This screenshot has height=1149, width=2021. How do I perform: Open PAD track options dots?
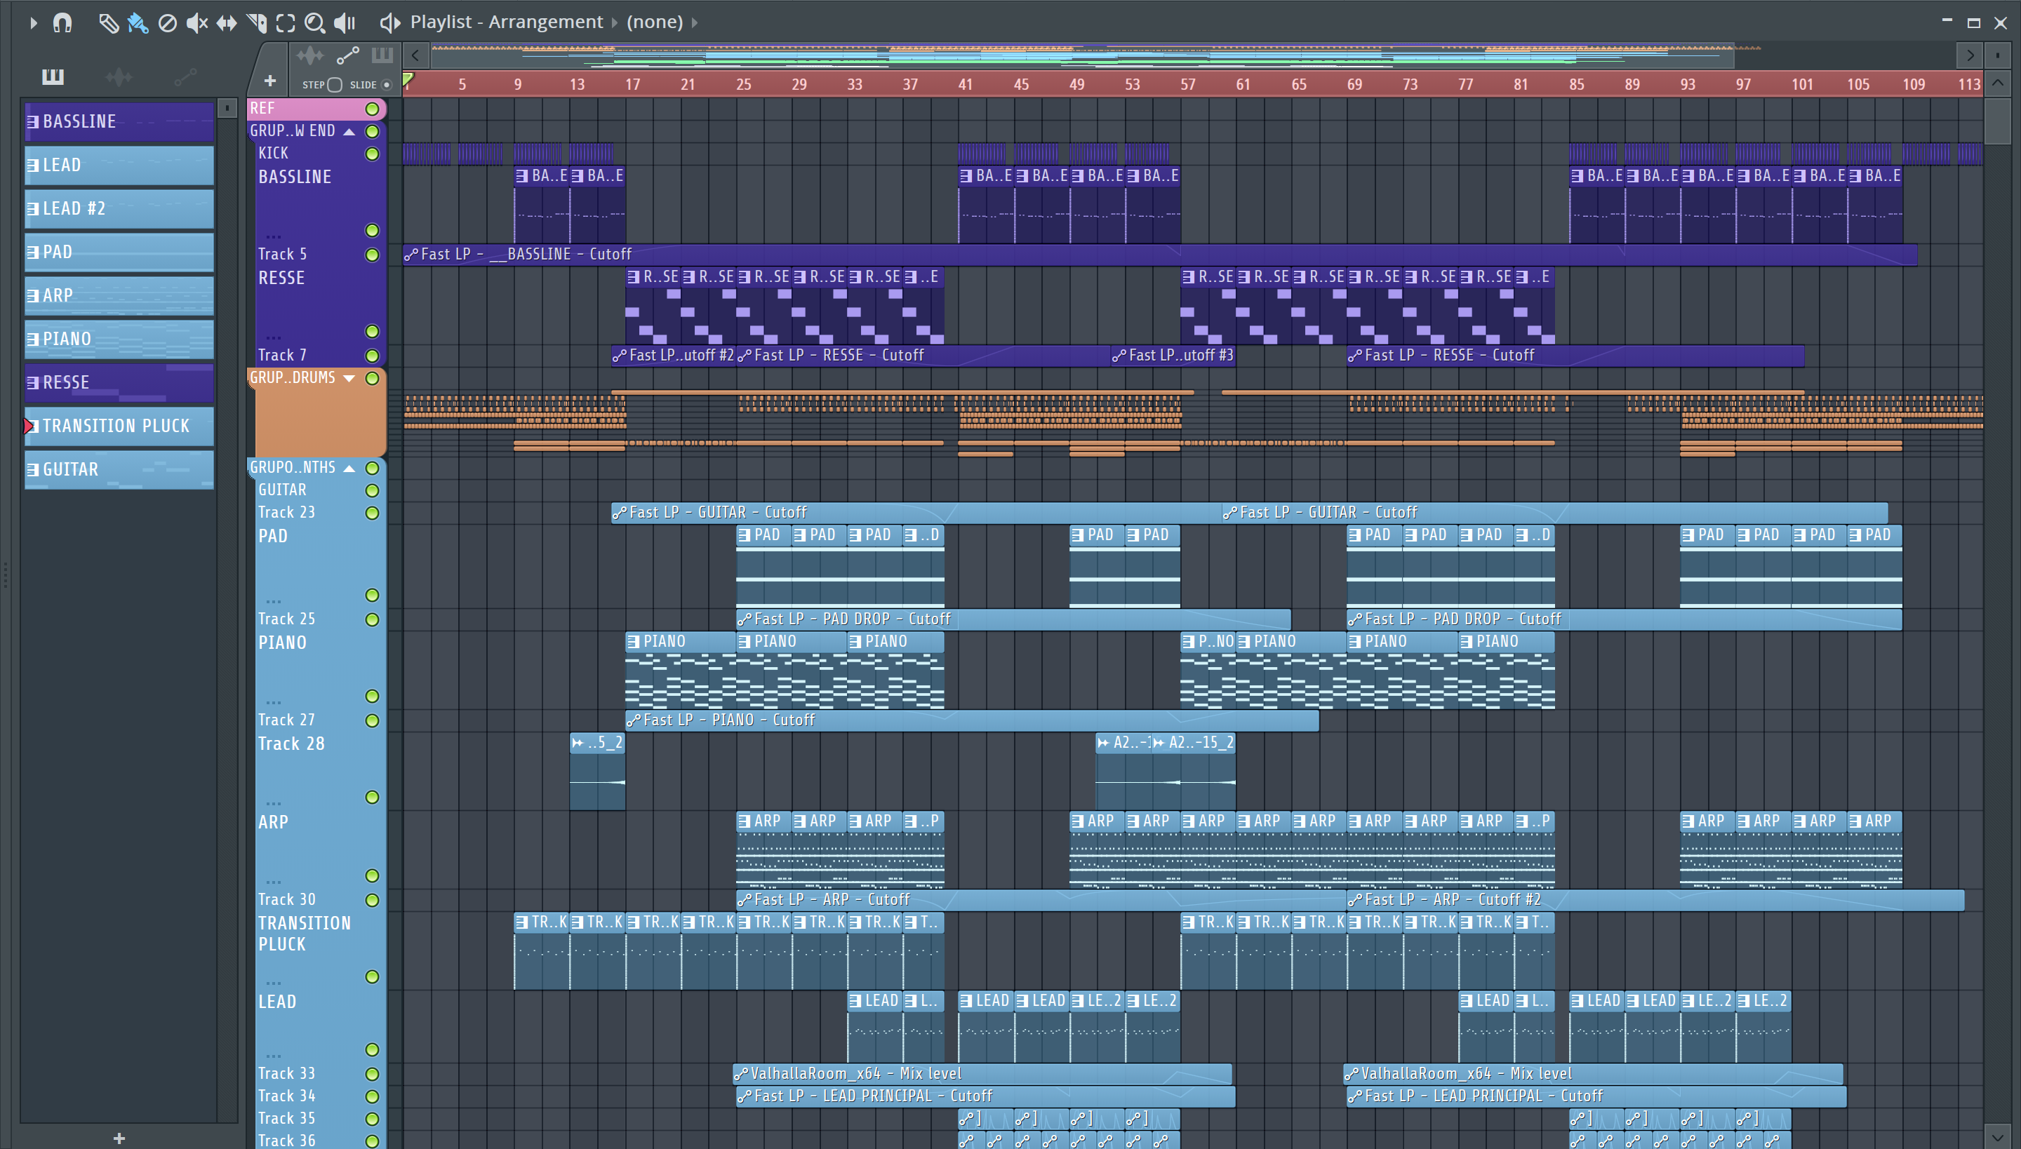[273, 600]
